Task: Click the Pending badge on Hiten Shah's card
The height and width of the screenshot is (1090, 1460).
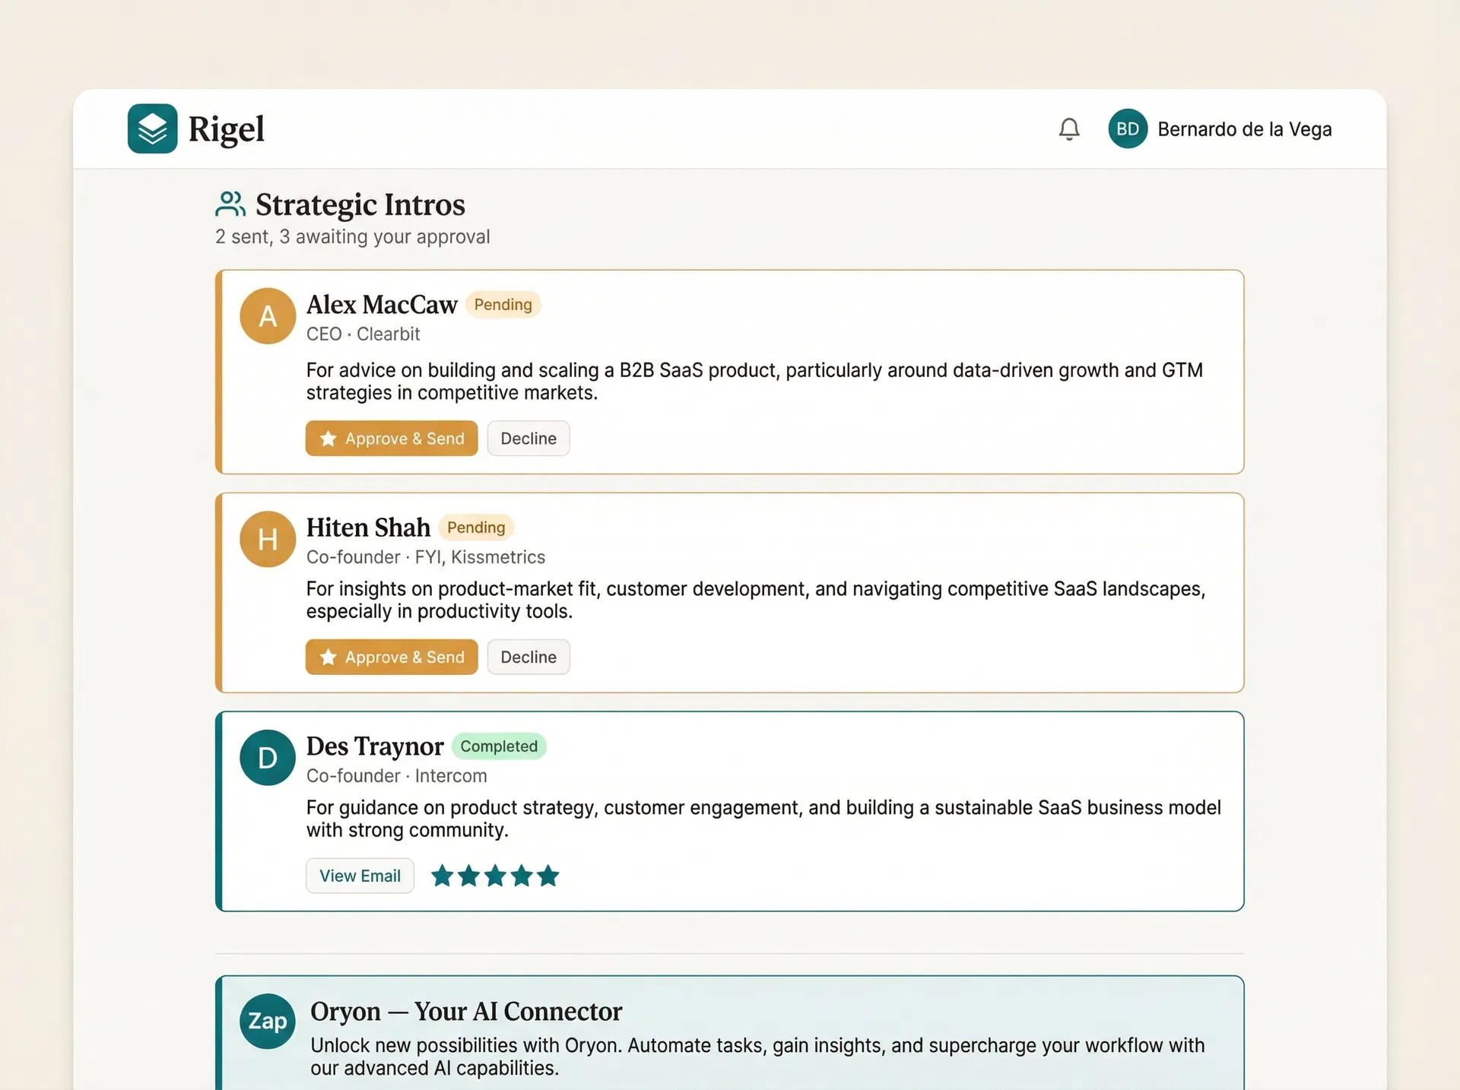Action: pos(476,527)
